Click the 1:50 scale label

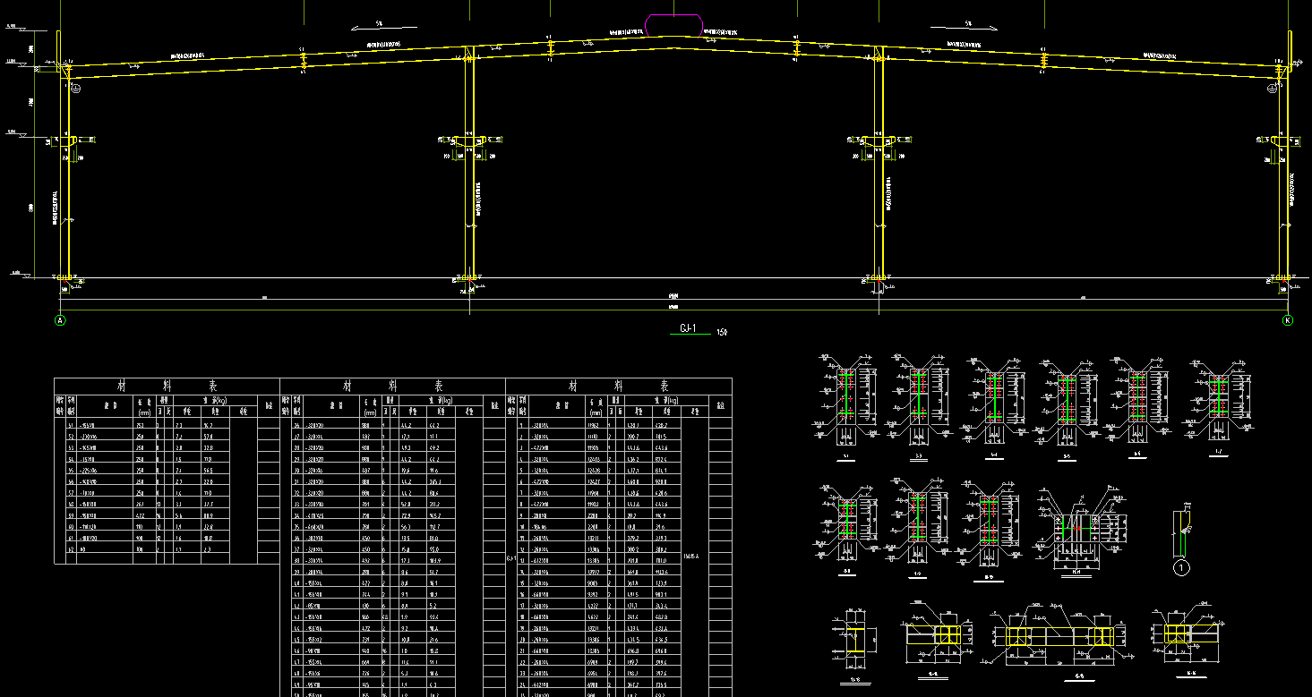[722, 333]
